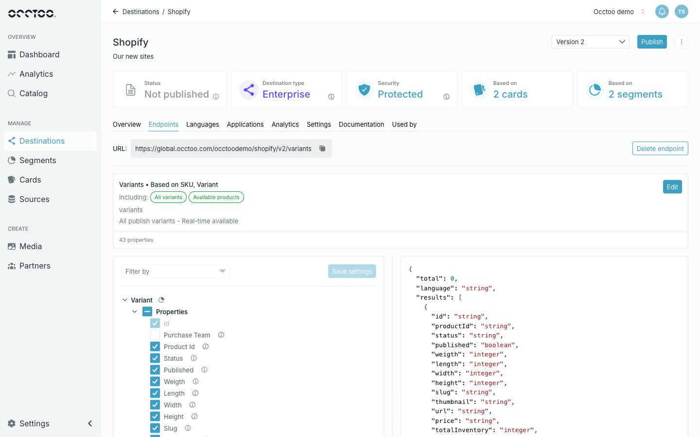Uncheck the Status property checkbox
This screenshot has height=437, width=700.
155,358
